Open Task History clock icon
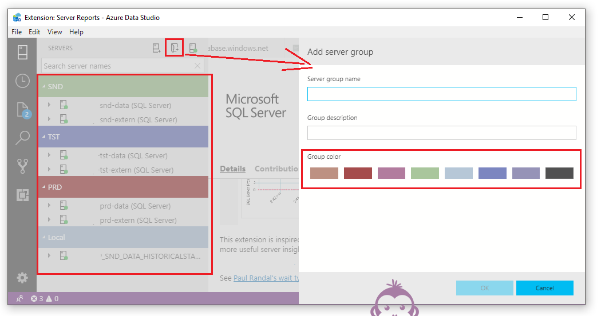 pos(22,81)
